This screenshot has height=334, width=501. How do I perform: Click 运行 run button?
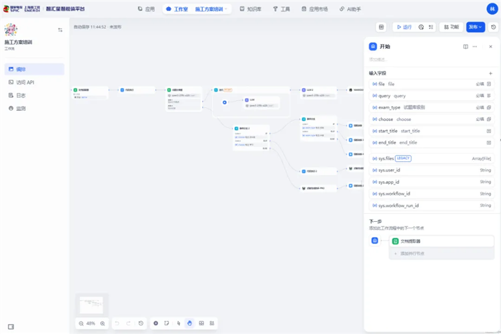click(x=404, y=27)
